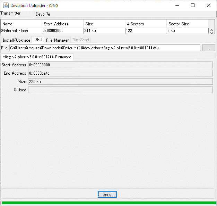Click the DFU file path field

pyautogui.click(x=105, y=48)
